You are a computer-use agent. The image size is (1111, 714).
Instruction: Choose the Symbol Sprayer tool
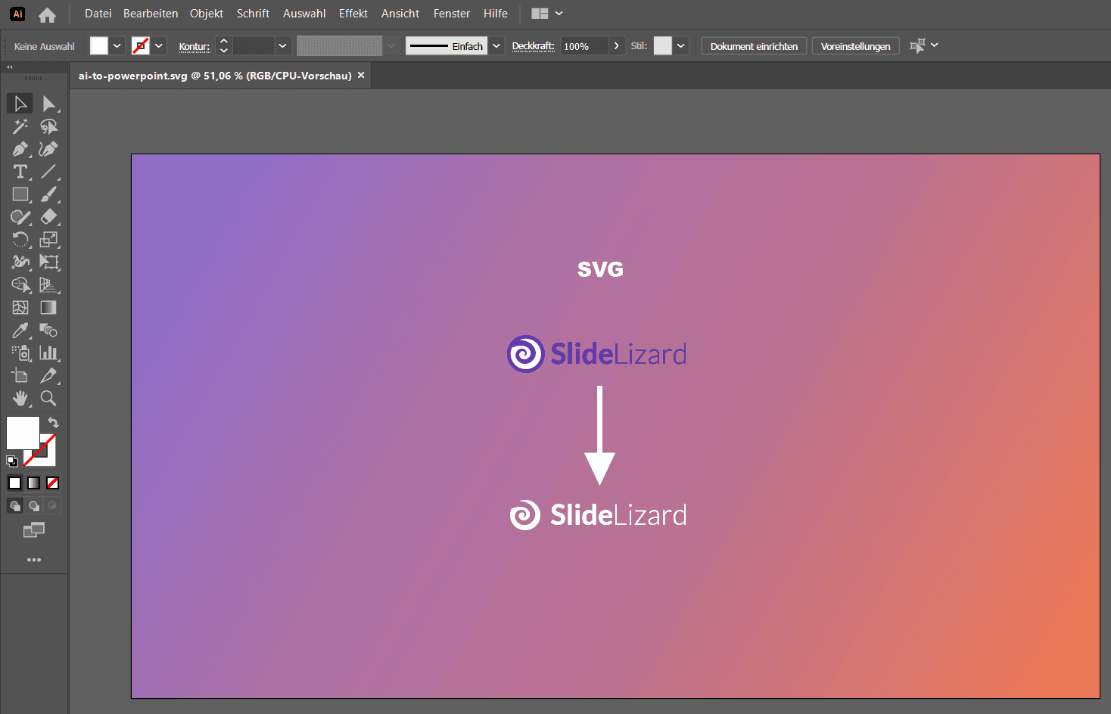[x=20, y=353]
